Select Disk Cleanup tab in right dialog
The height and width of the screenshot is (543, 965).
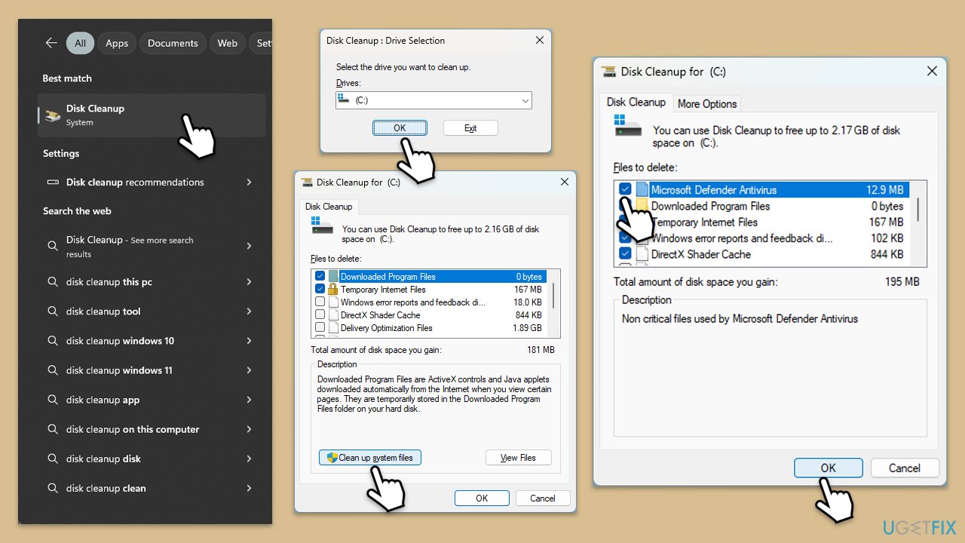pyautogui.click(x=636, y=103)
